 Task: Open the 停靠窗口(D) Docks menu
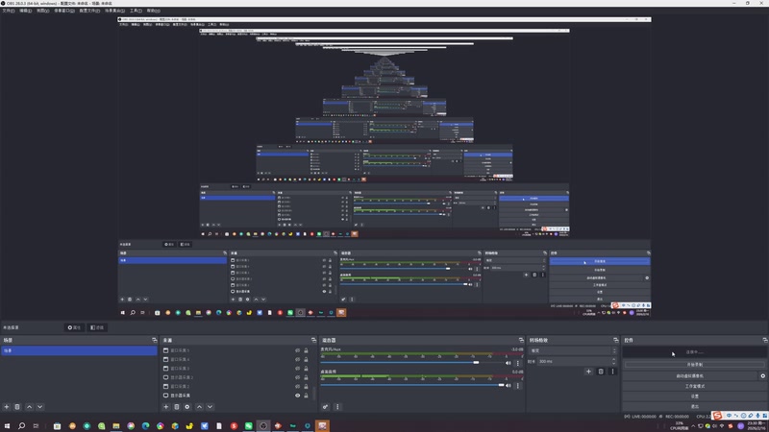pyautogui.click(x=64, y=11)
